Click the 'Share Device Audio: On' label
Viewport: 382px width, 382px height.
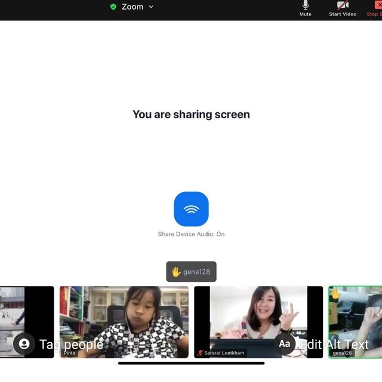pos(191,234)
